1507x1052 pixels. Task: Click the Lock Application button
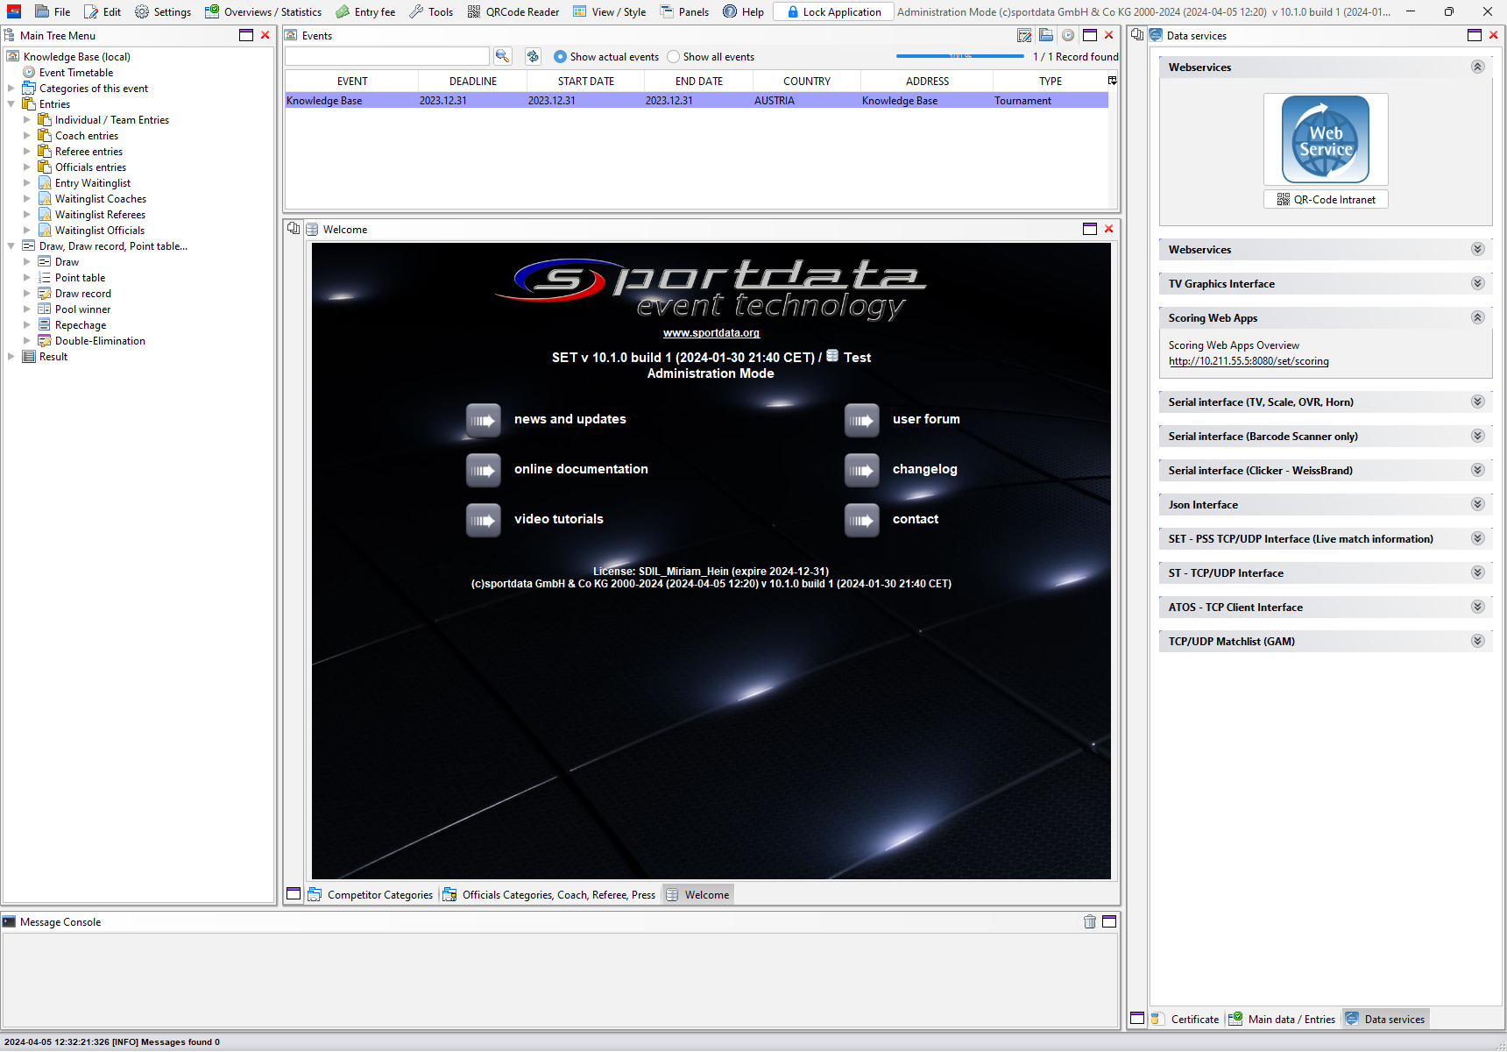pos(834,11)
